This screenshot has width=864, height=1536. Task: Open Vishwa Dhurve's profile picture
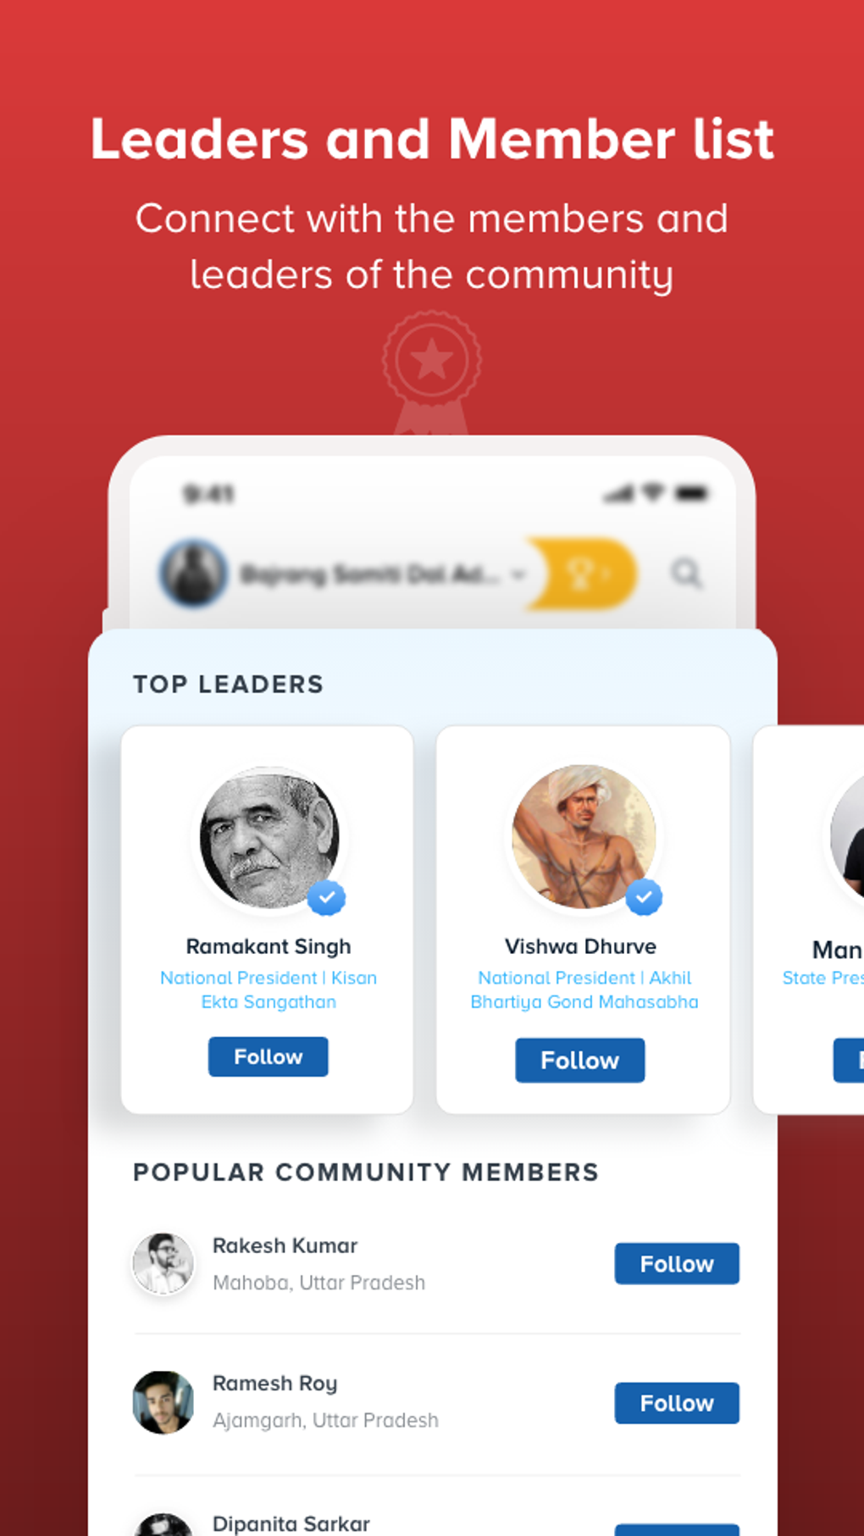click(584, 837)
